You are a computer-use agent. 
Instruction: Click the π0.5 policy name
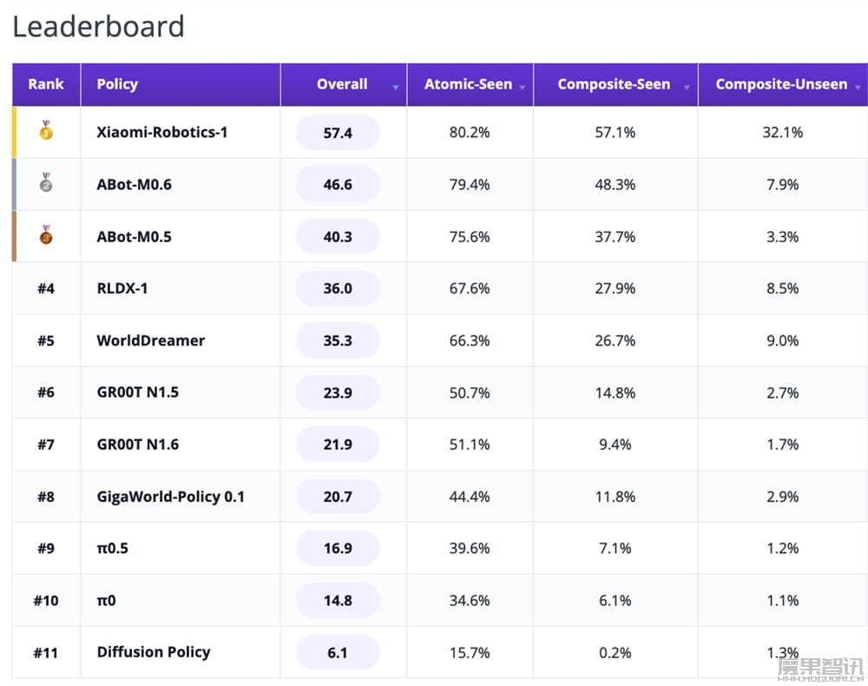(112, 548)
